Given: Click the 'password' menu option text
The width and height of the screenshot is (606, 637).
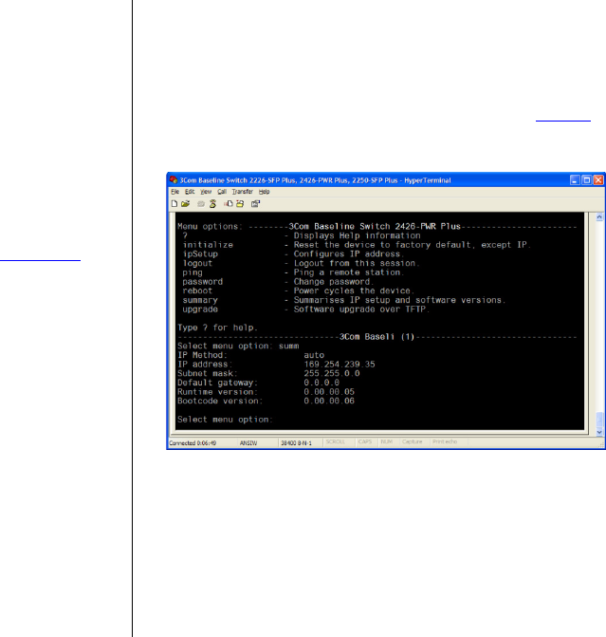Looking at the screenshot, I should [x=203, y=282].
